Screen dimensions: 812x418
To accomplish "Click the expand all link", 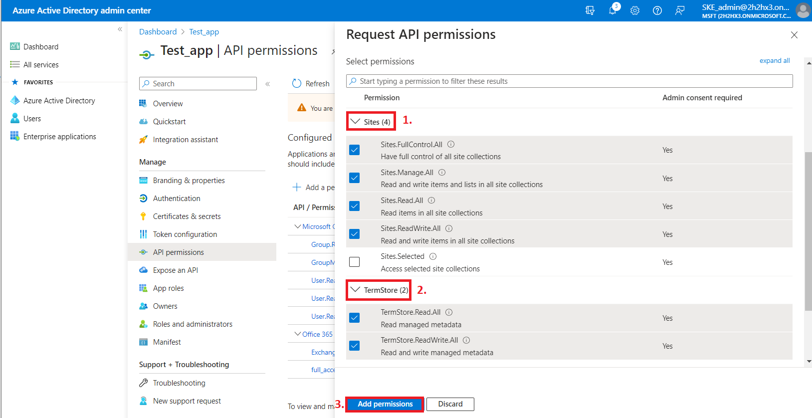I will pyautogui.click(x=774, y=61).
